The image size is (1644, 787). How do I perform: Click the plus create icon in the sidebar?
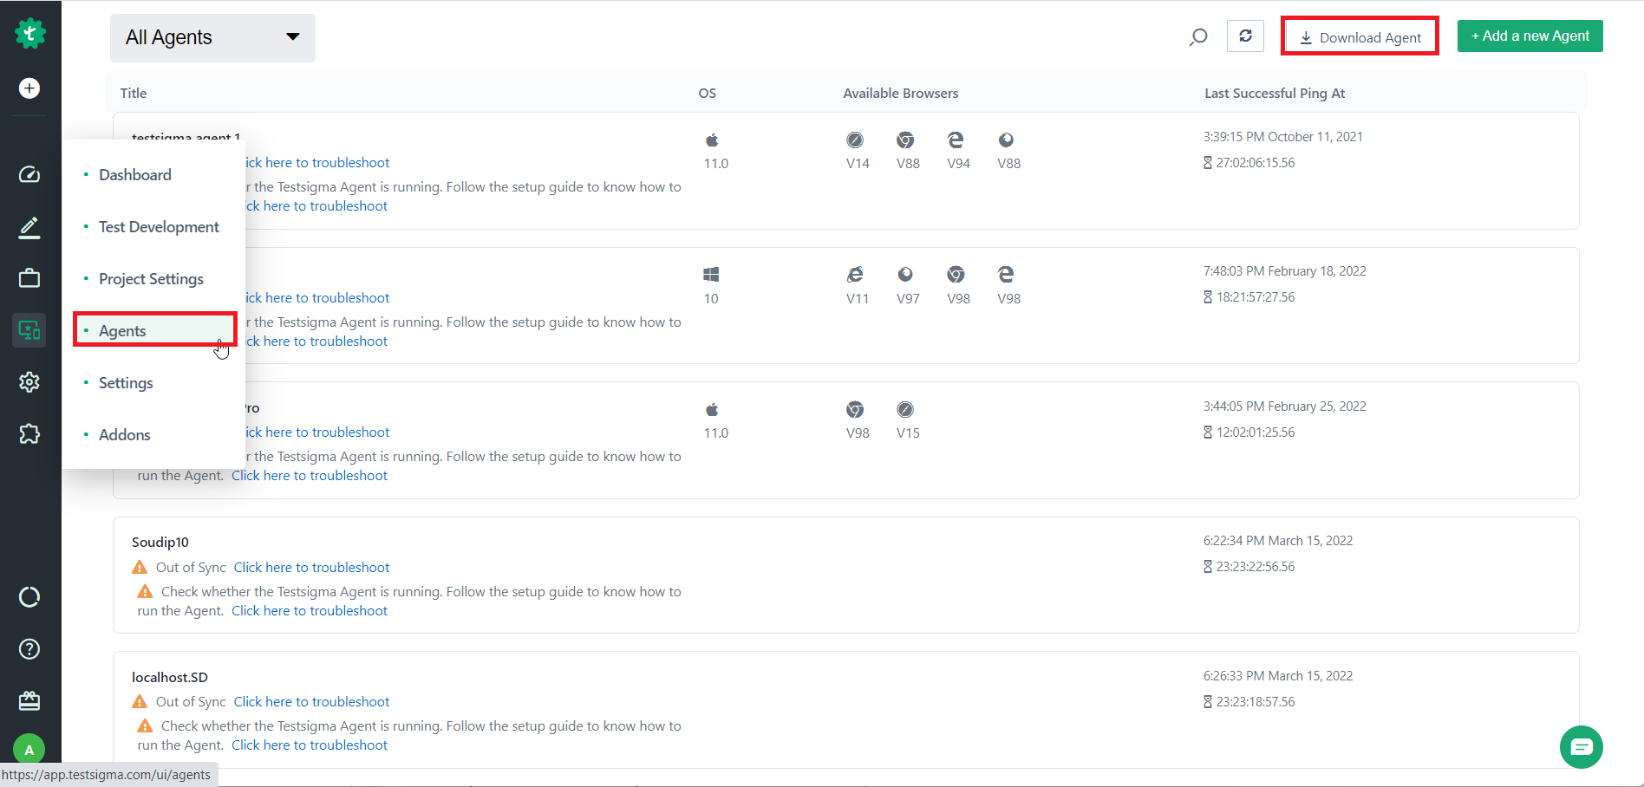coord(29,88)
